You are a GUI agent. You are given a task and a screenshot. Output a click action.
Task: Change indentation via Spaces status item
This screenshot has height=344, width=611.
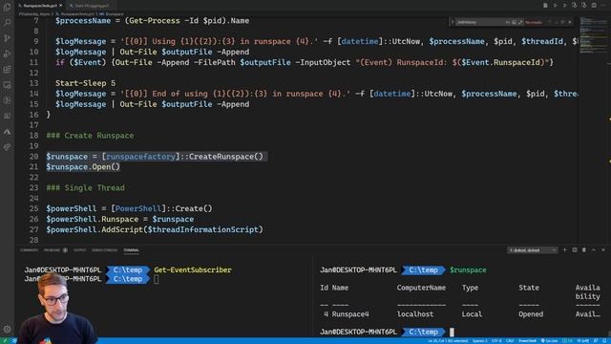pyautogui.click(x=479, y=341)
